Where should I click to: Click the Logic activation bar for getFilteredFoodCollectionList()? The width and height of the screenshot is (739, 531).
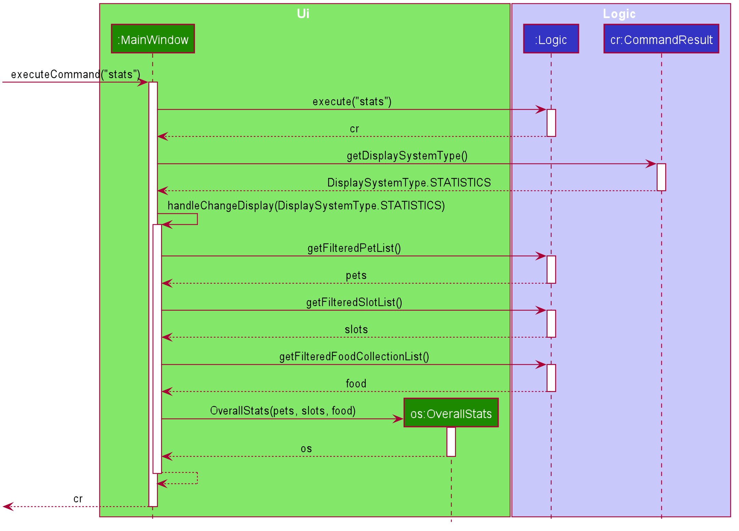pyautogui.click(x=551, y=378)
